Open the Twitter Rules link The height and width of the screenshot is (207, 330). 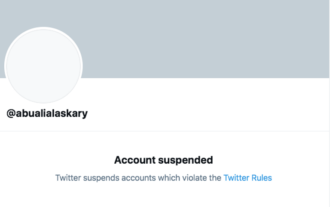point(247,177)
